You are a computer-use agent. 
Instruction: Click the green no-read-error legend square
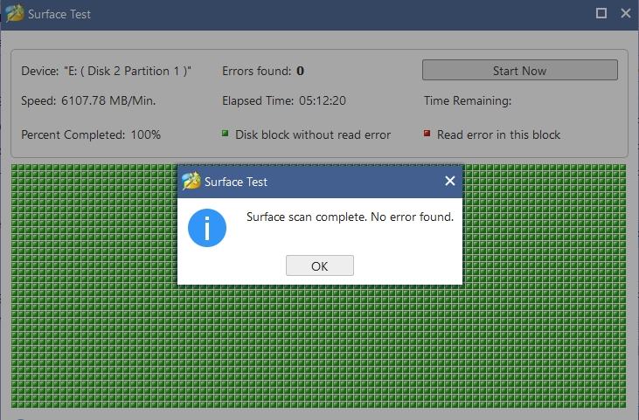[x=225, y=134]
